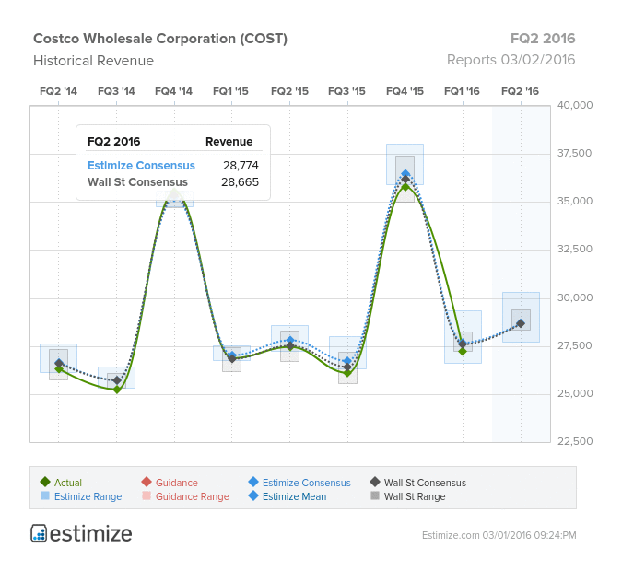The width and height of the screenshot is (622, 571).
Task: Select the FQ3 '15 quarter label
Action: click(347, 91)
